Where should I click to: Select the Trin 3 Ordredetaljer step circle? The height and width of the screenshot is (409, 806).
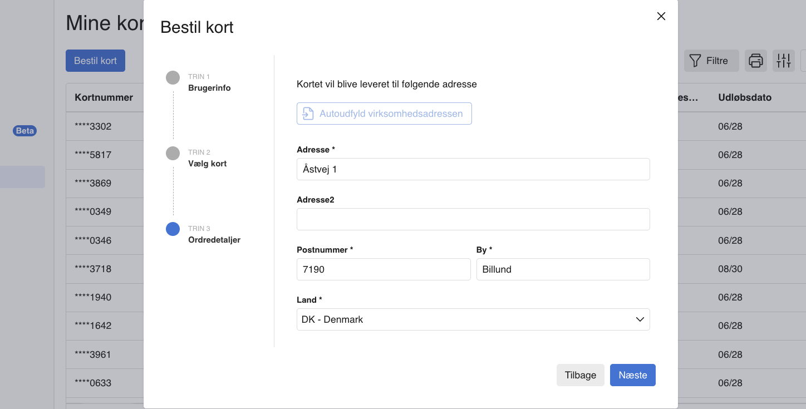173,229
